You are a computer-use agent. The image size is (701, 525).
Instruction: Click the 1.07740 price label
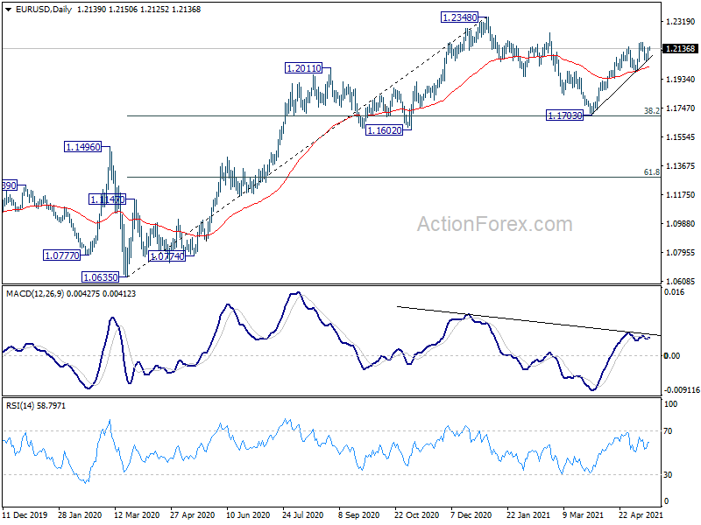166,256
